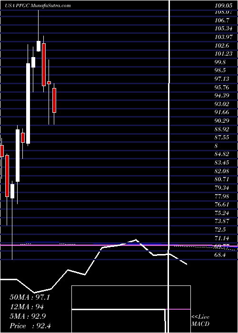238x333 pixels.
Task: Click the 'Price : 92.4' readout
Action: 30,326
